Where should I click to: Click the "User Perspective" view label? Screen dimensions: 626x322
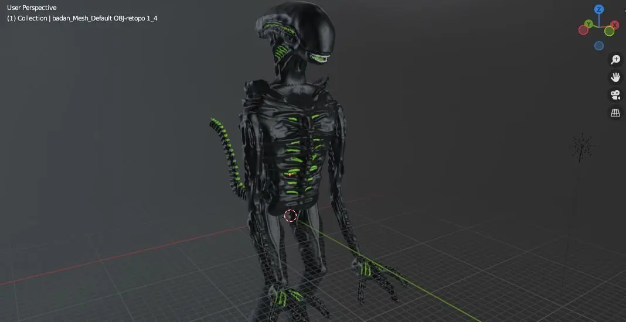pos(32,8)
